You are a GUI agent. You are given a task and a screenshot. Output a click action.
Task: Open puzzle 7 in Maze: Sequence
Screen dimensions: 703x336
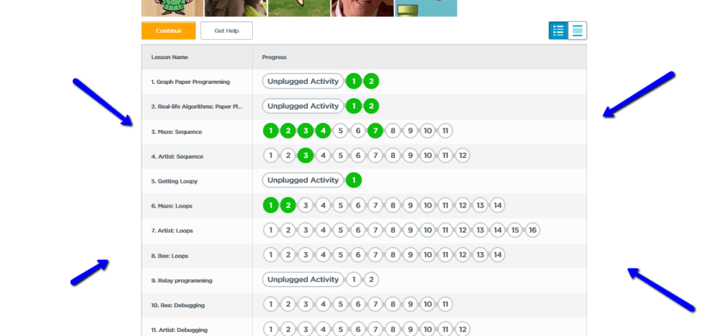[375, 131]
